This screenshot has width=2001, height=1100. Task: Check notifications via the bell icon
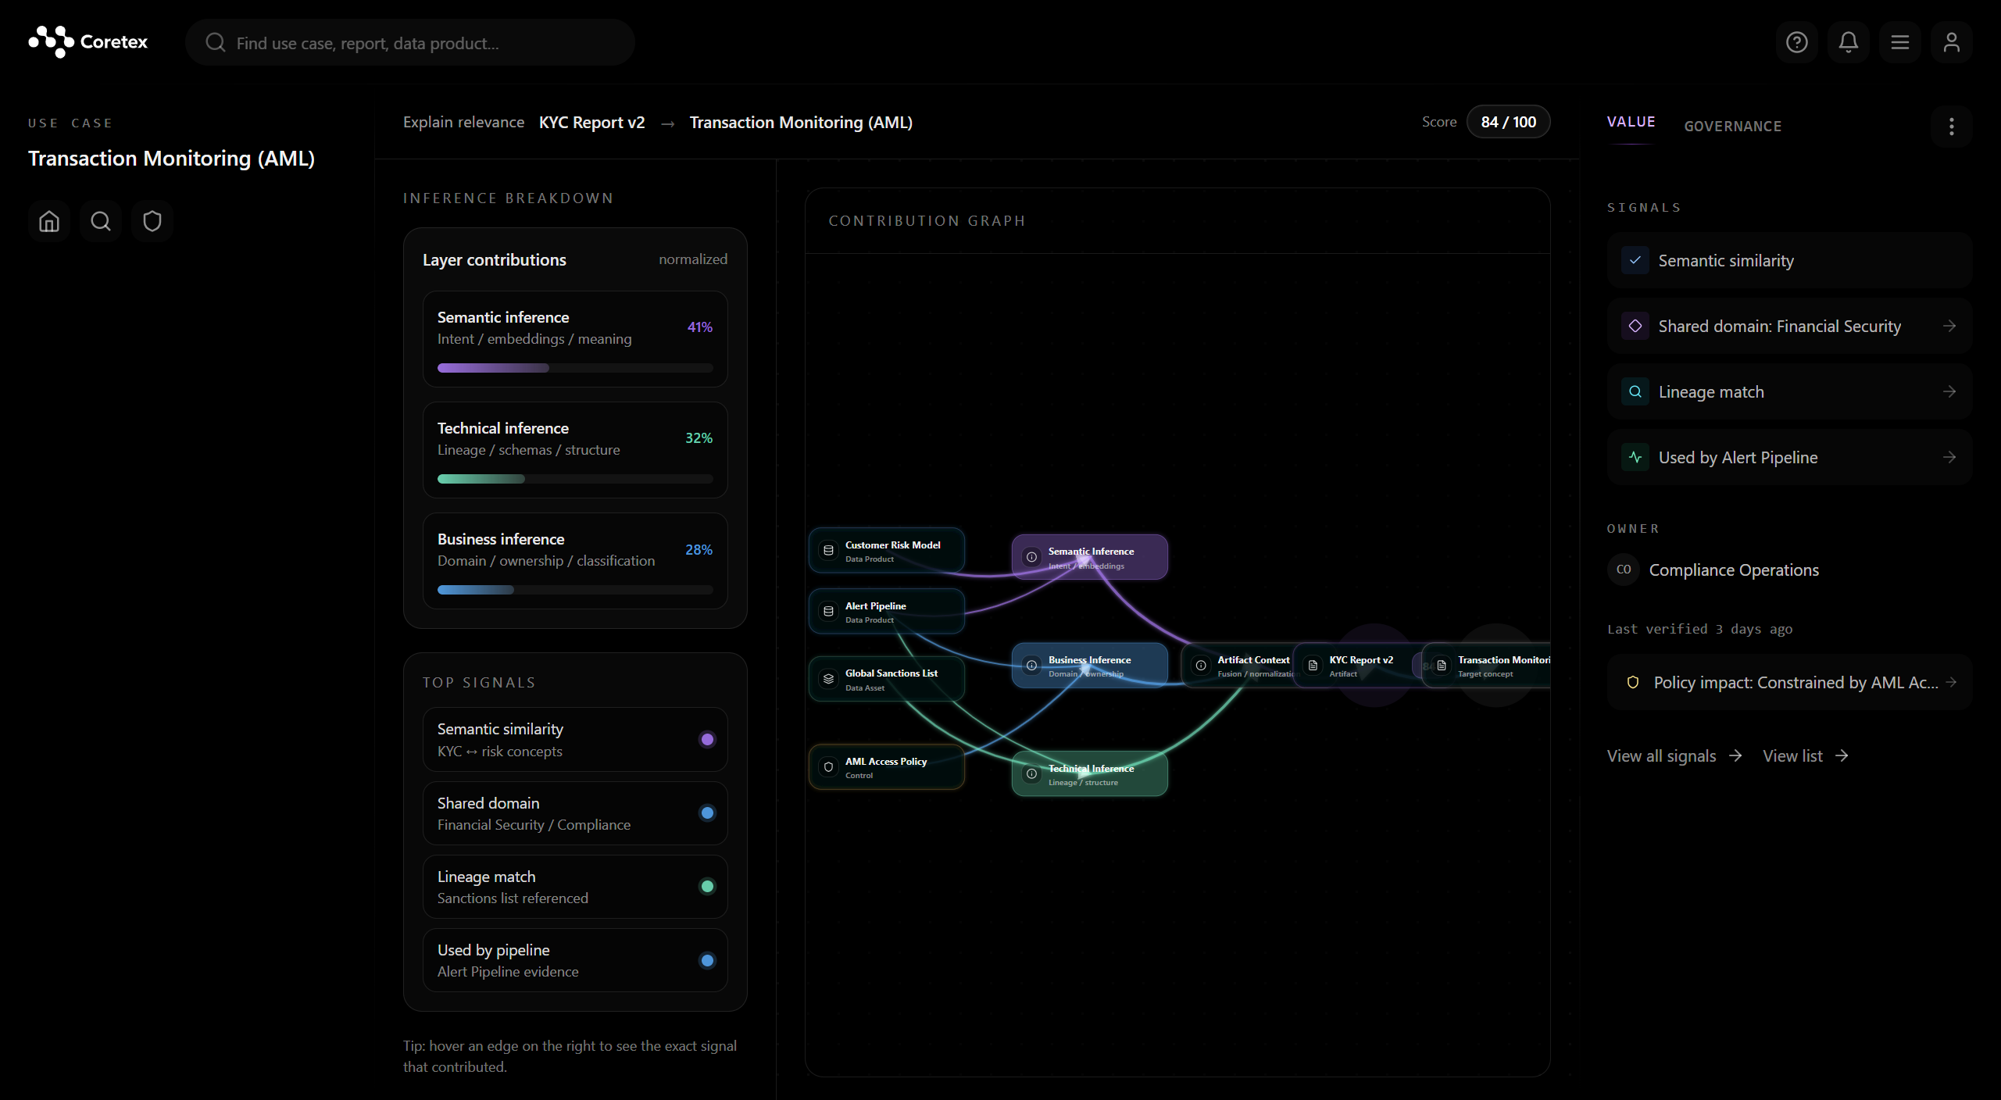[1848, 42]
